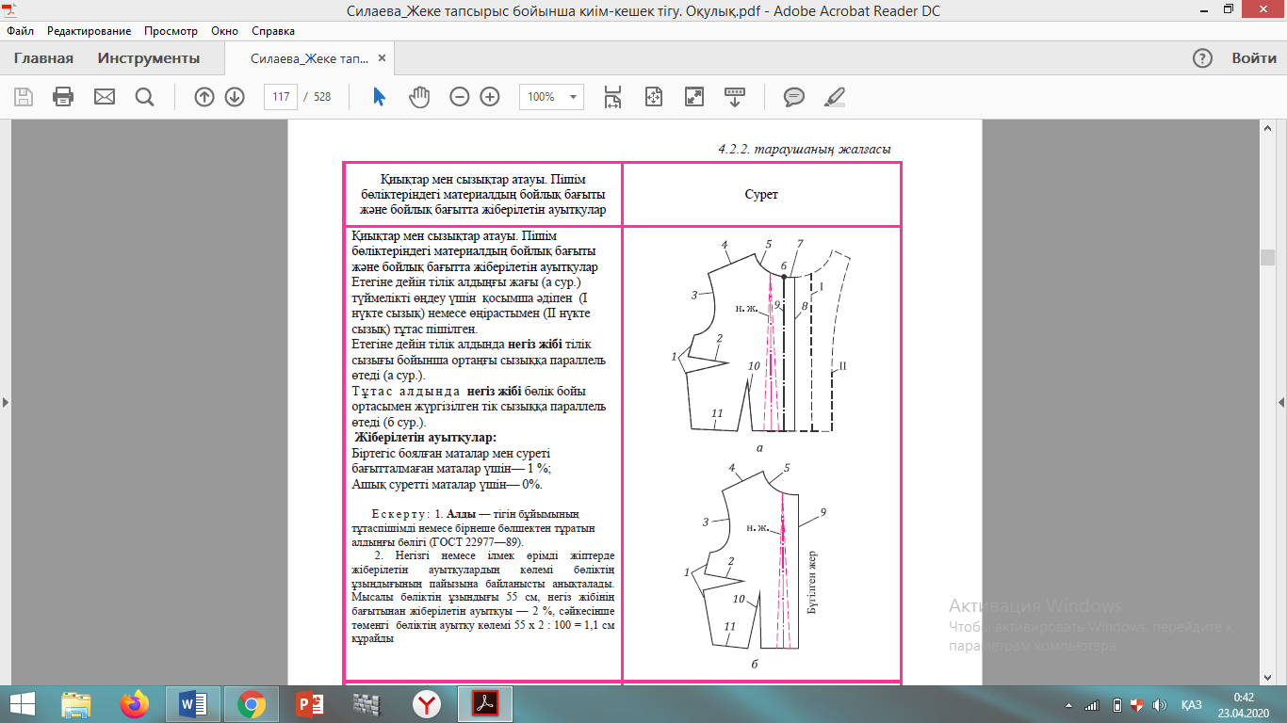Open Microsoft Word from the taskbar
1287x723 pixels.
[192, 704]
